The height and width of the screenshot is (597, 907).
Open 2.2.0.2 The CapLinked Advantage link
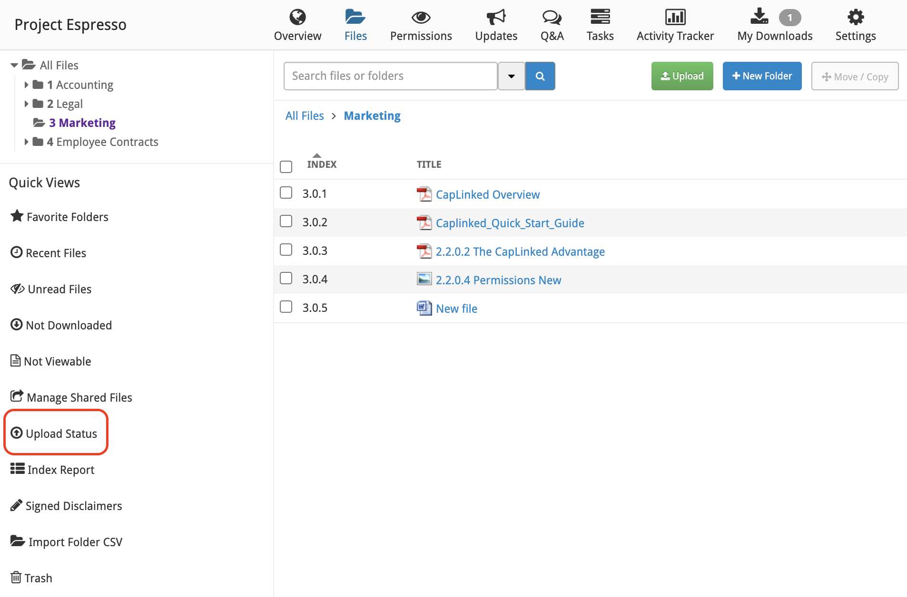pos(520,251)
